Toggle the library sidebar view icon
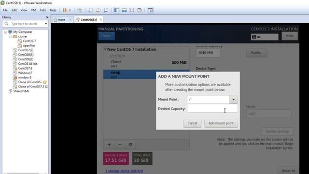Image resolution: width=309 pixels, height=174 pixels. point(117,10)
